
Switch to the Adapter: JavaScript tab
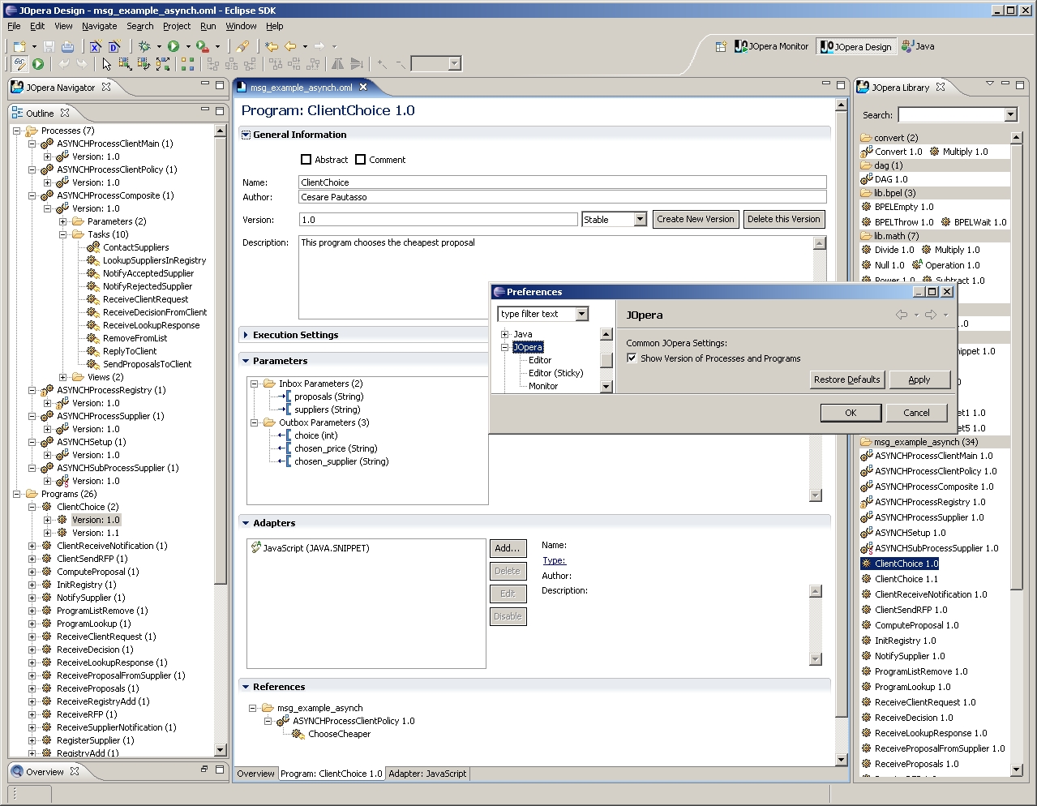[x=427, y=774]
